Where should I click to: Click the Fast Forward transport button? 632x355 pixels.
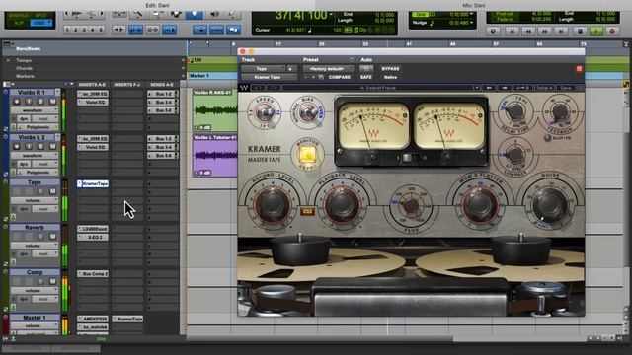tap(544, 31)
